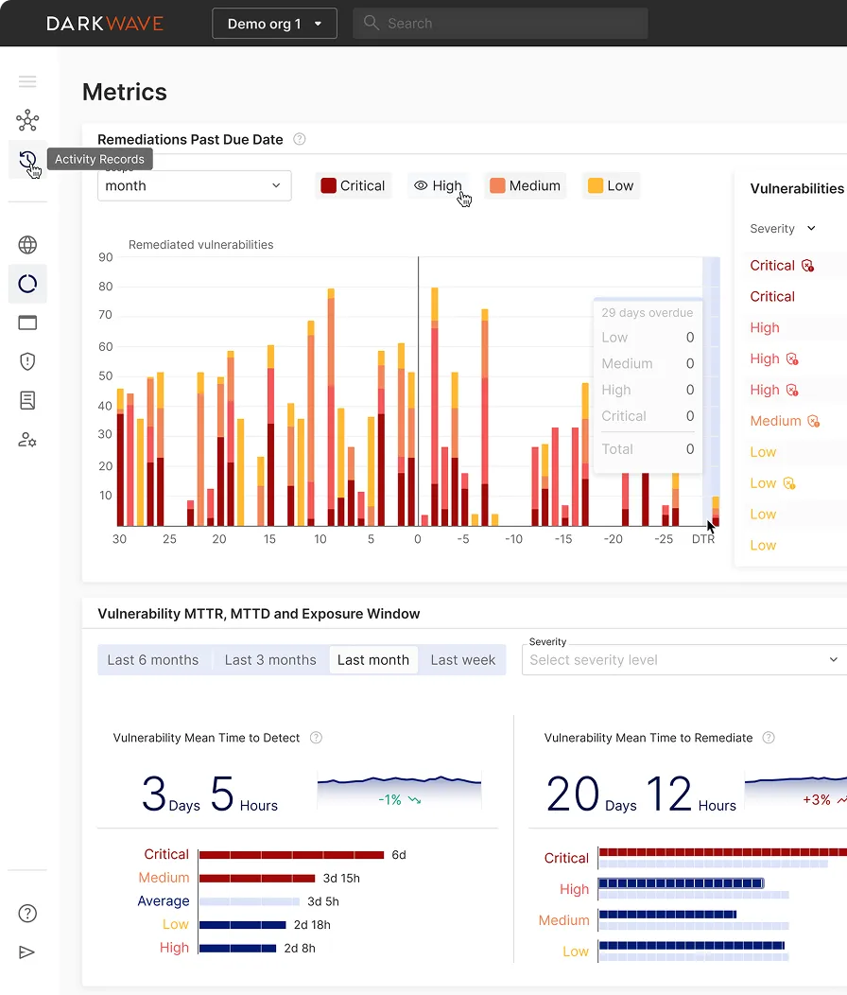Click help icon beside Mean Time to Remediate
This screenshot has height=995, width=847.
tap(769, 738)
